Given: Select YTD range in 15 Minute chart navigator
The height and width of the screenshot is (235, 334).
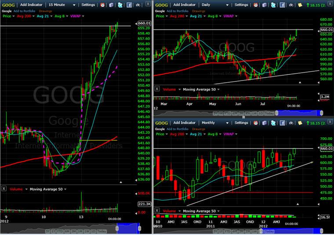Looking at the screenshot, I should coord(60,231).
